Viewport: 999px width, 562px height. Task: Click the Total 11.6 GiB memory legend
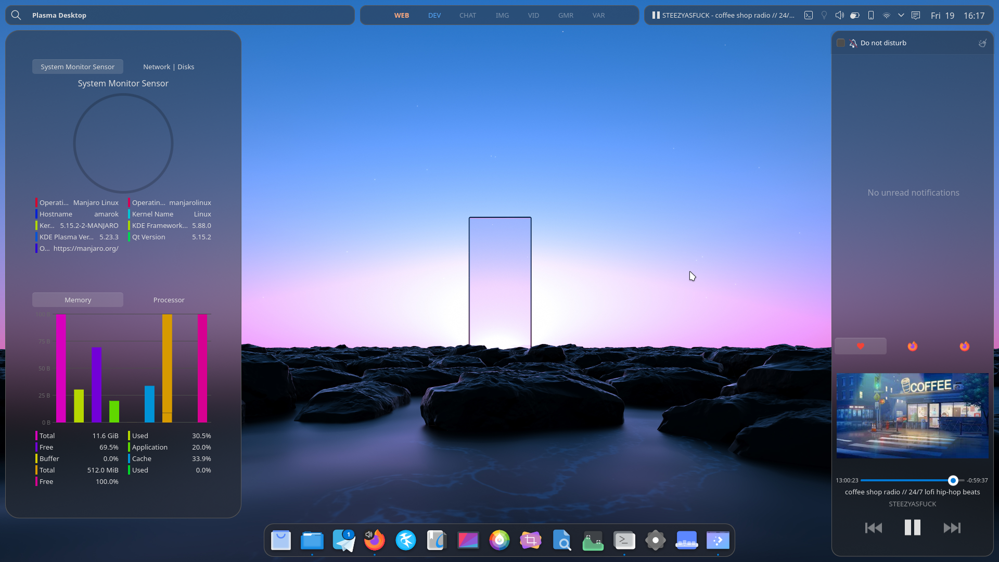tap(77, 436)
